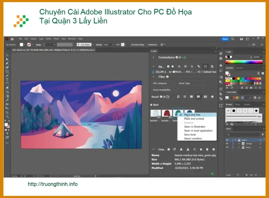269x198 pixels.
Task: Open the Asset Type dropdown
Action: tap(191, 83)
